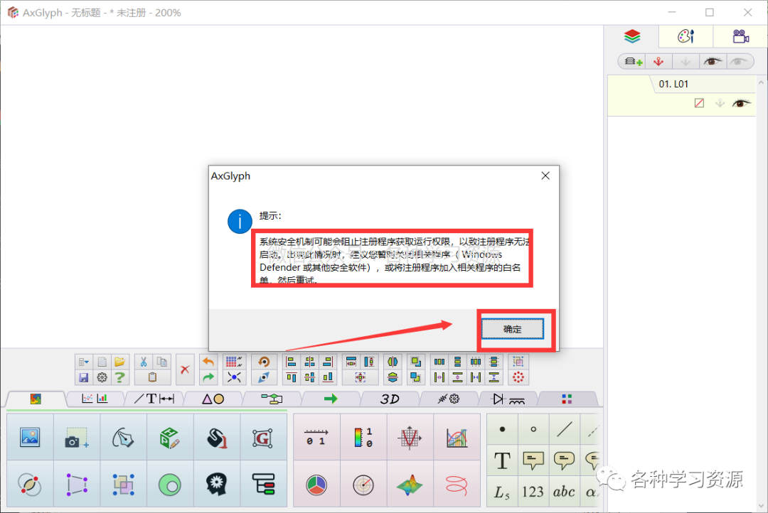Toggle visibility of layer L01
This screenshot has height=513, width=768.
[741, 103]
